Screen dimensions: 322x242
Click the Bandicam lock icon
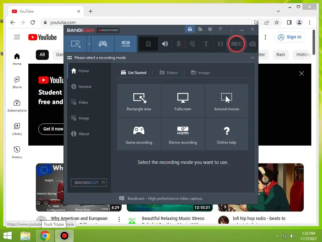(x=190, y=29)
